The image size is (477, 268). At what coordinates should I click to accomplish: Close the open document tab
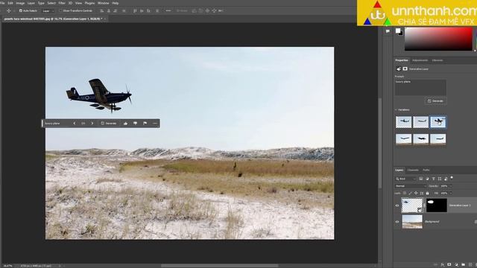[105, 19]
